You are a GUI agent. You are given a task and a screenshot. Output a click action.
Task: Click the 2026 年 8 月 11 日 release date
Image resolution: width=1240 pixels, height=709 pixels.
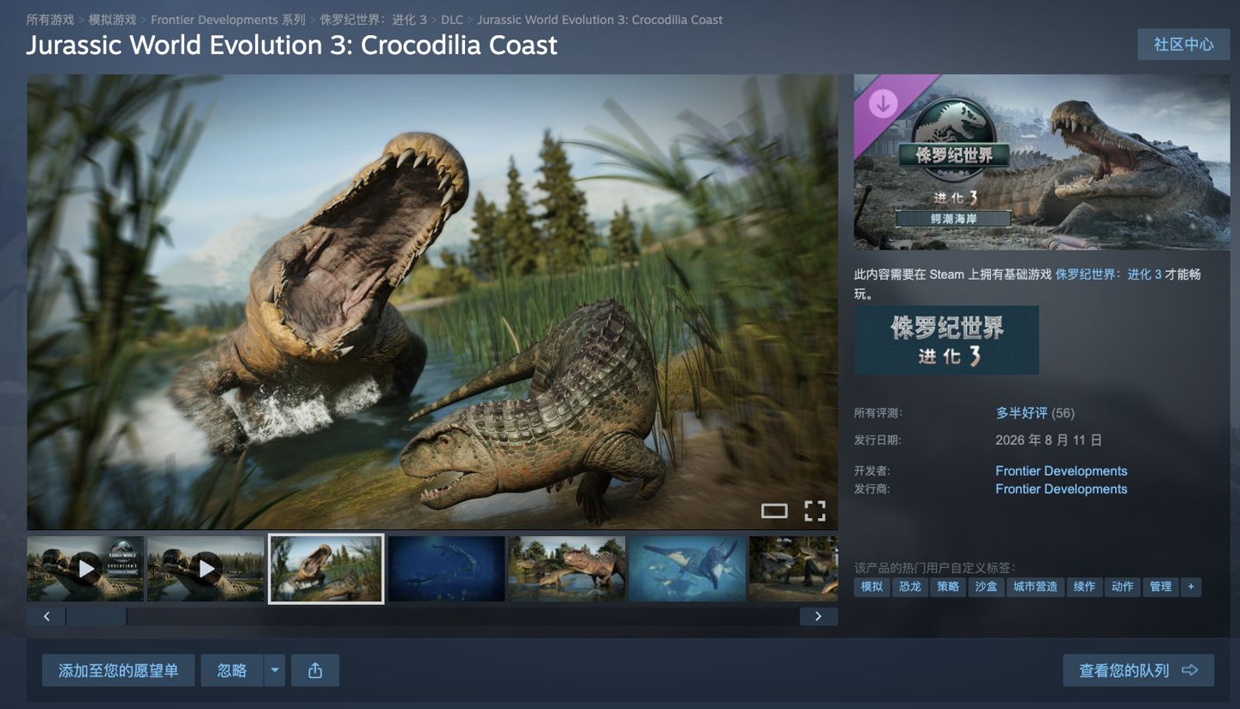tap(1049, 440)
